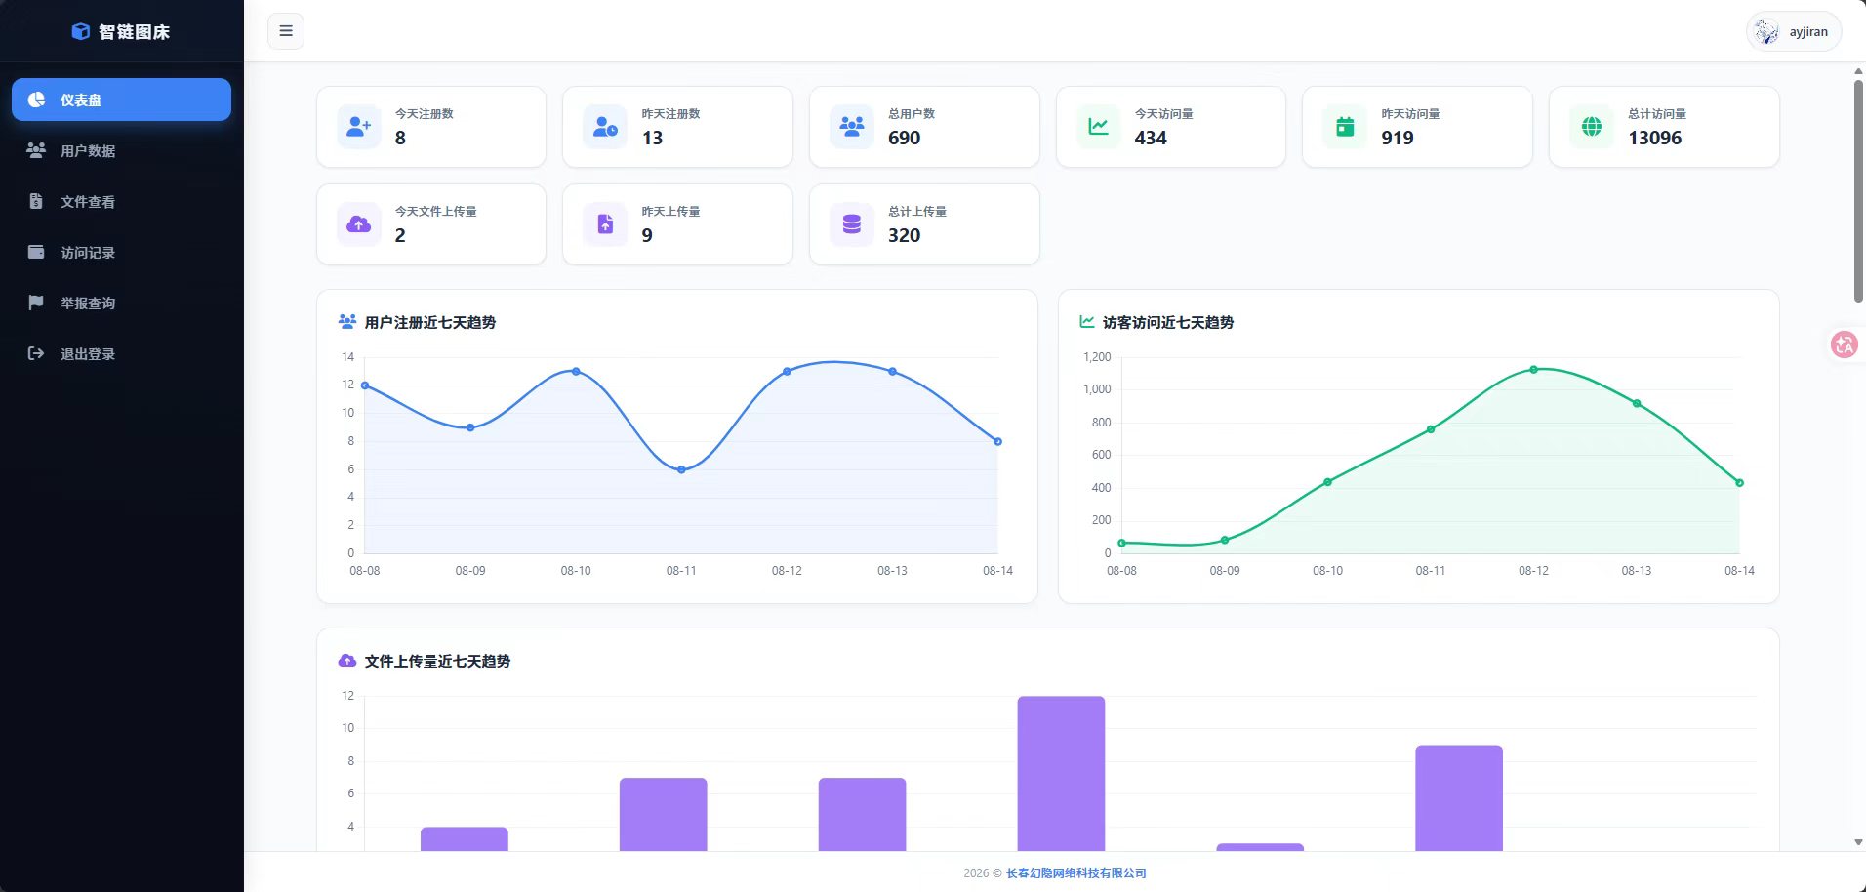
Task: Open the ayjiran user profile menu
Action: 1794,31
